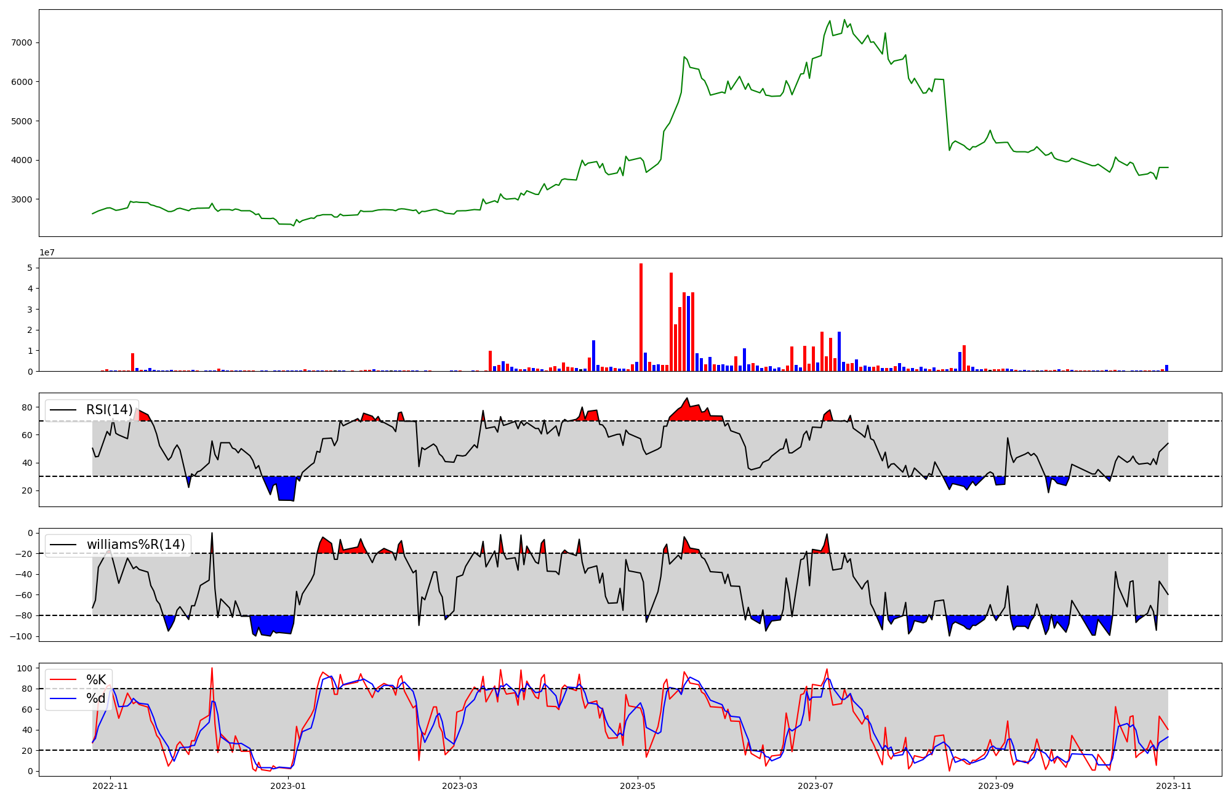Click the 2023-11 x-axis date label
This screenshot has height=800, width=1231.
[x=1174, y=786]
